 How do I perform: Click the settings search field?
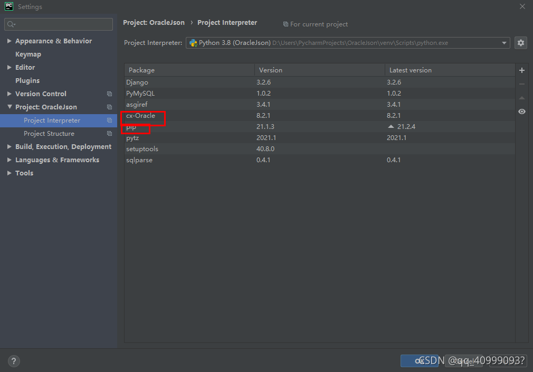pyautogui.click(x=59, y=24)
